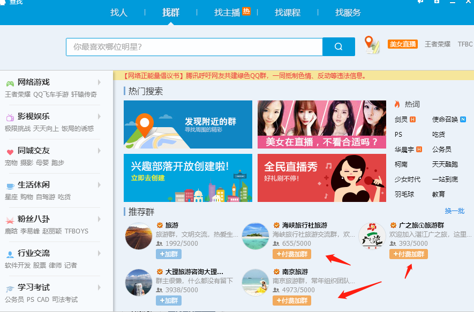Open the 全民直播秀 banner
The image size is (474, 312).
tap(322, 178)
